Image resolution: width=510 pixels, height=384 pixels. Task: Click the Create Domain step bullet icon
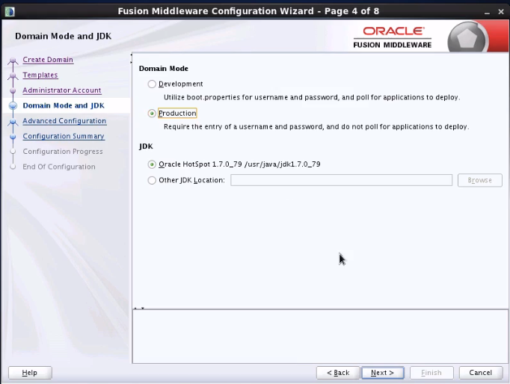(x=13, y=60)
